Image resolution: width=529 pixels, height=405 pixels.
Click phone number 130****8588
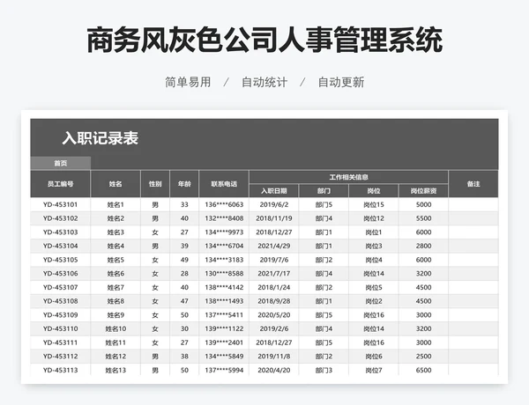click(x=224, y=274)
